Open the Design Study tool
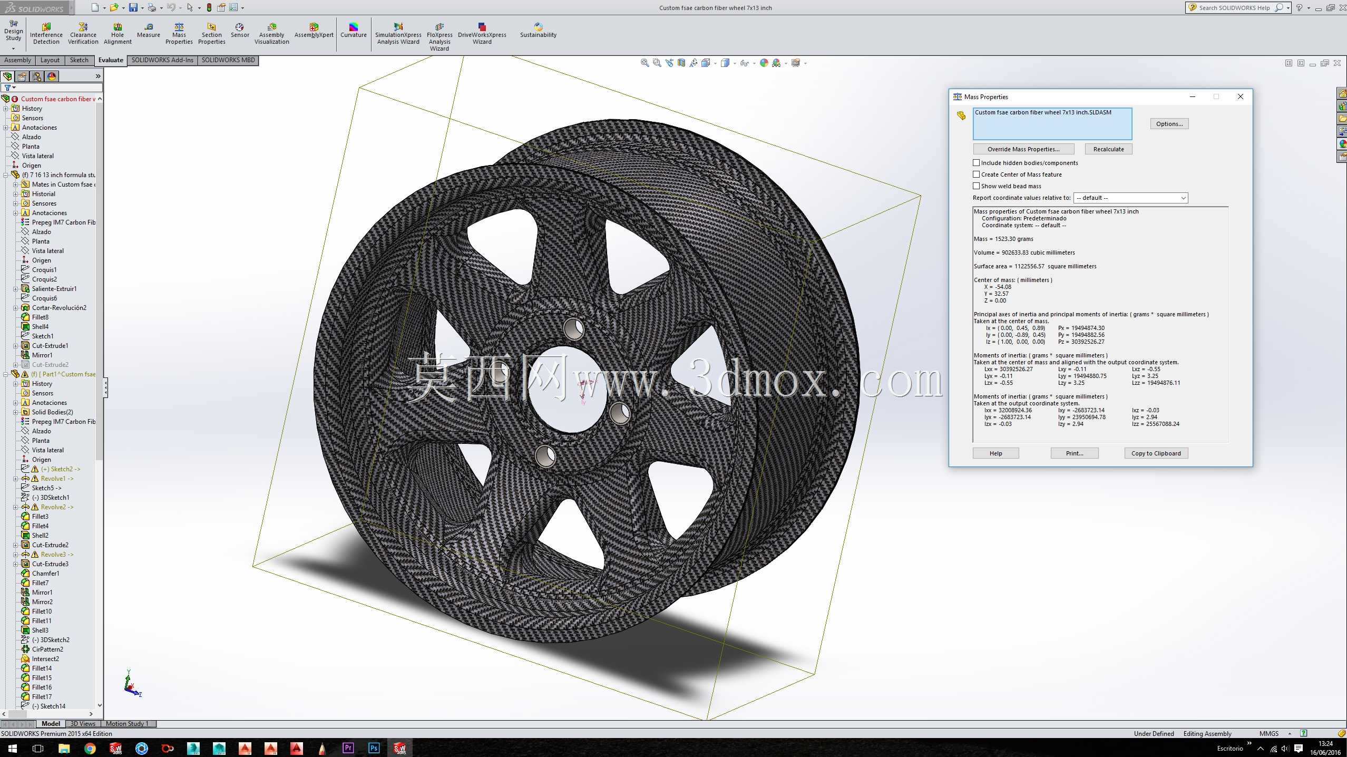Image resolution: width=1347 pixels, height=757 pixels. click(13, 31)
